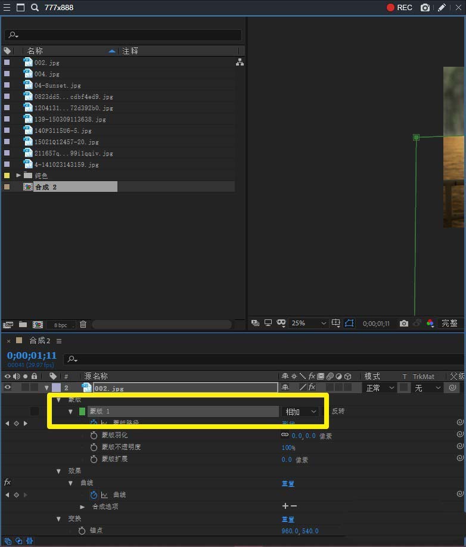Viewport: 466px width, 547px height.
Task: Open the project flowchart view icon
Action: 240,63
